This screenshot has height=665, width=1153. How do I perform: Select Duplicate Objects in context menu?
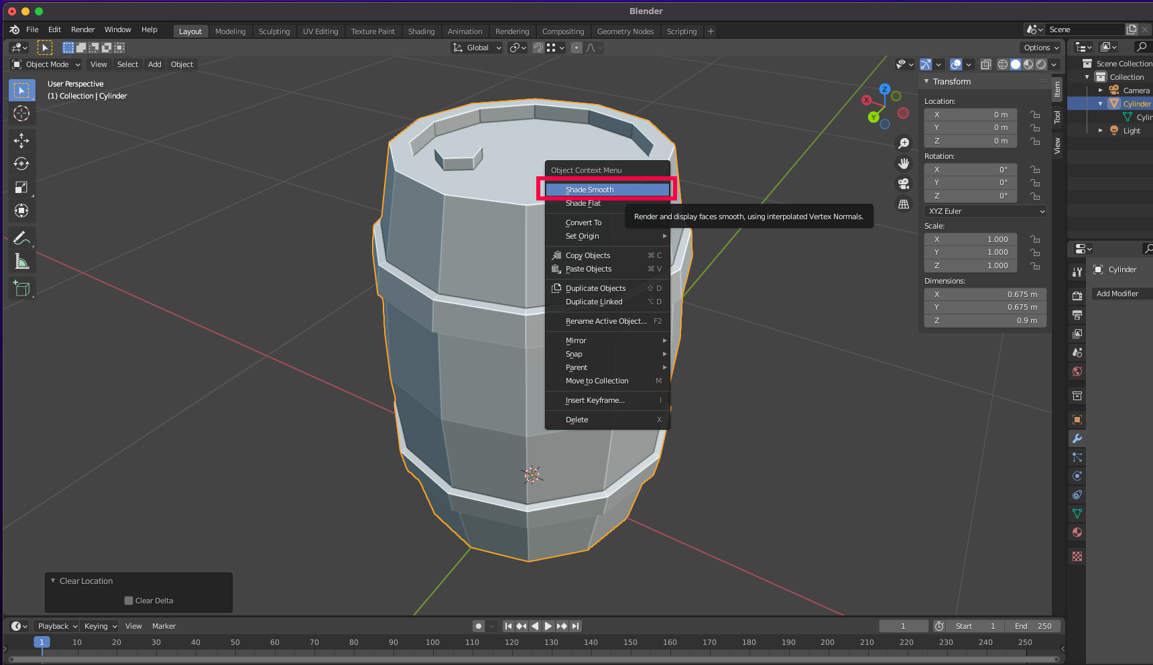(x=607, y=288)
